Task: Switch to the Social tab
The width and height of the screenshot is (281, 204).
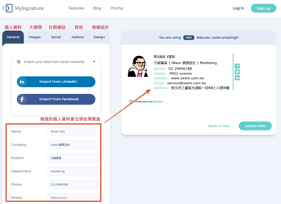Action: pyautogui.click(x=56, y=37)
